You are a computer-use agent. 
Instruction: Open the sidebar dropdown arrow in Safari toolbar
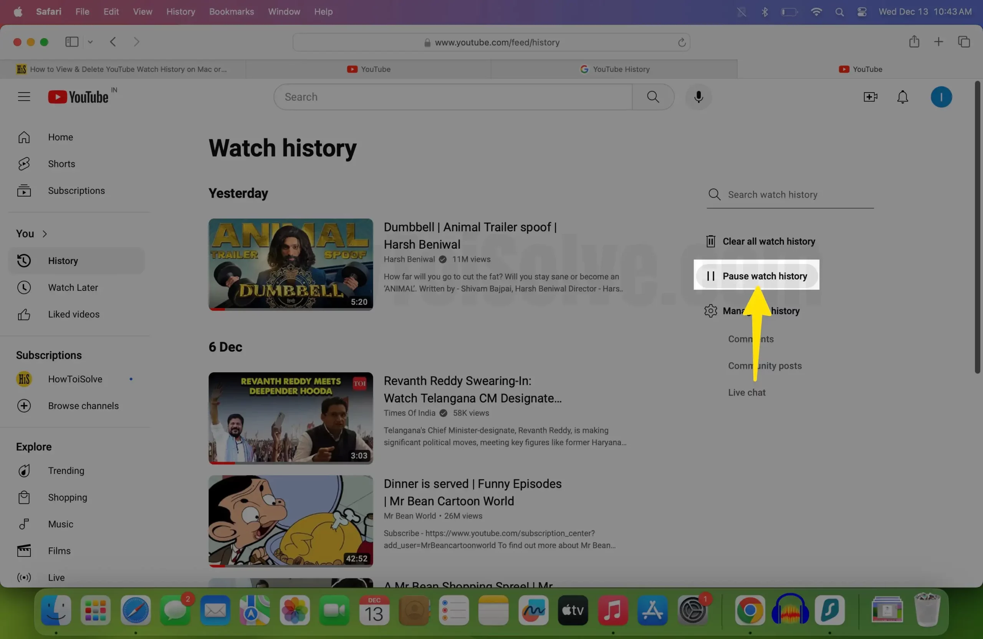tap(91, 42)
